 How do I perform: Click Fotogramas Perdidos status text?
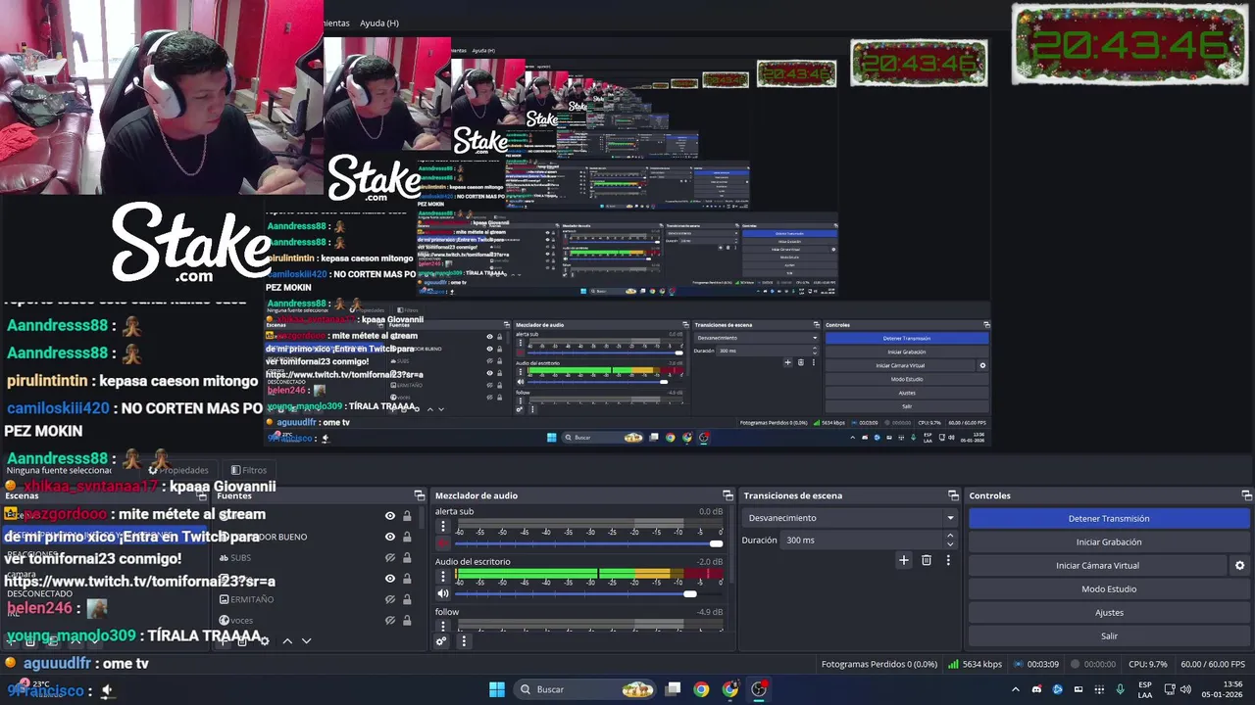tap(878, 664)
